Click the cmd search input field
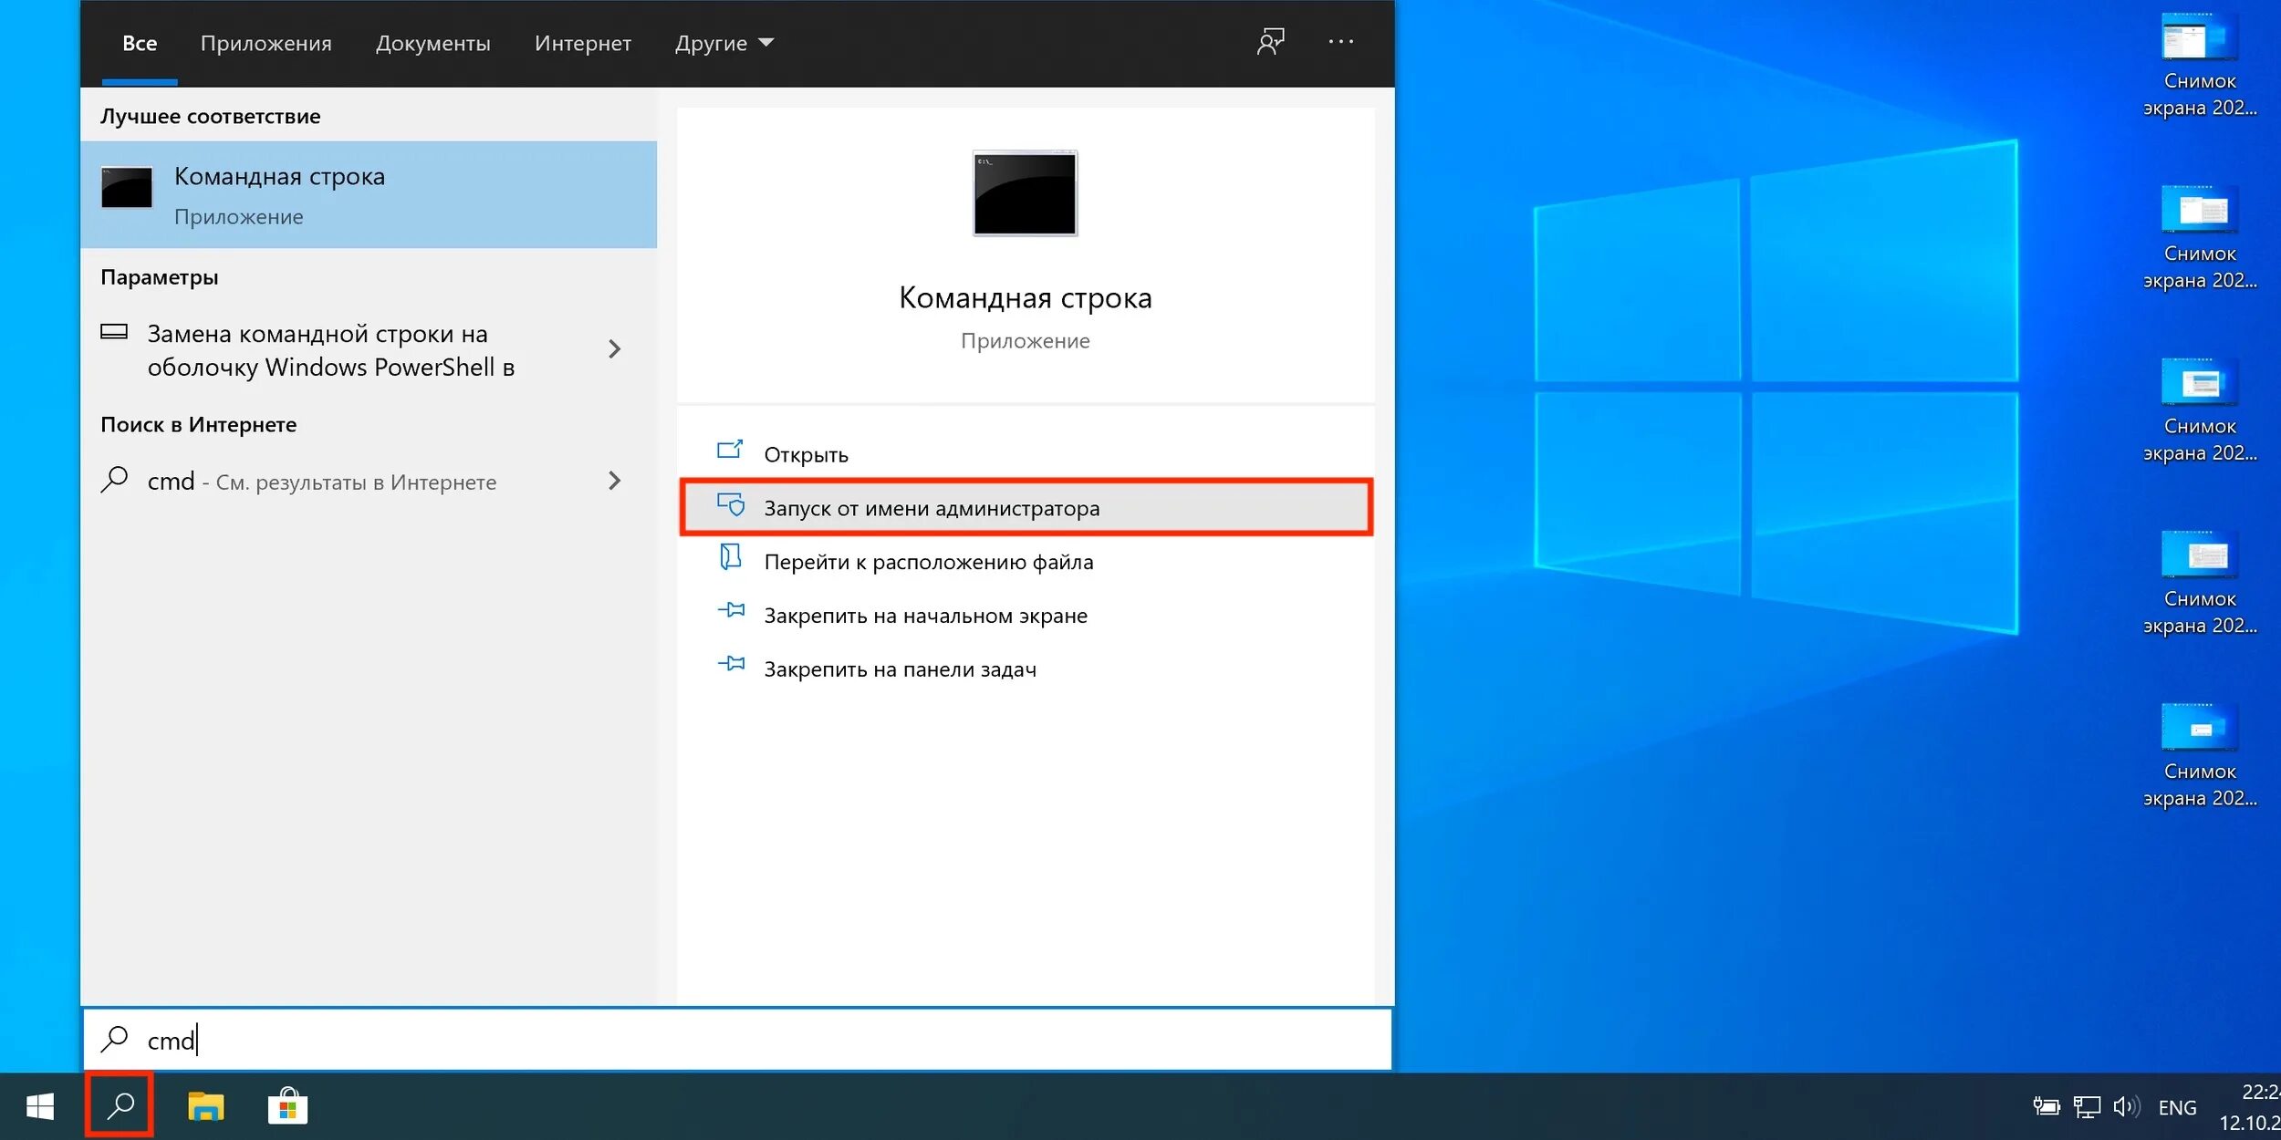Viewport: 2281px width, 1140px height. (x=730, y=1040)
